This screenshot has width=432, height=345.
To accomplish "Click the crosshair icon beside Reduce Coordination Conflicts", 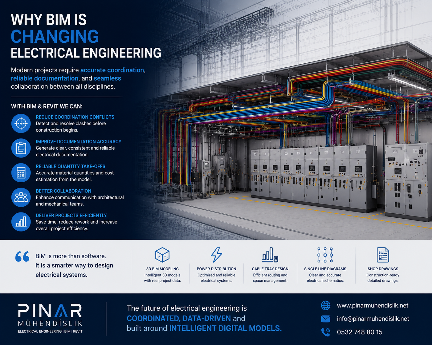I will point(21,124).
